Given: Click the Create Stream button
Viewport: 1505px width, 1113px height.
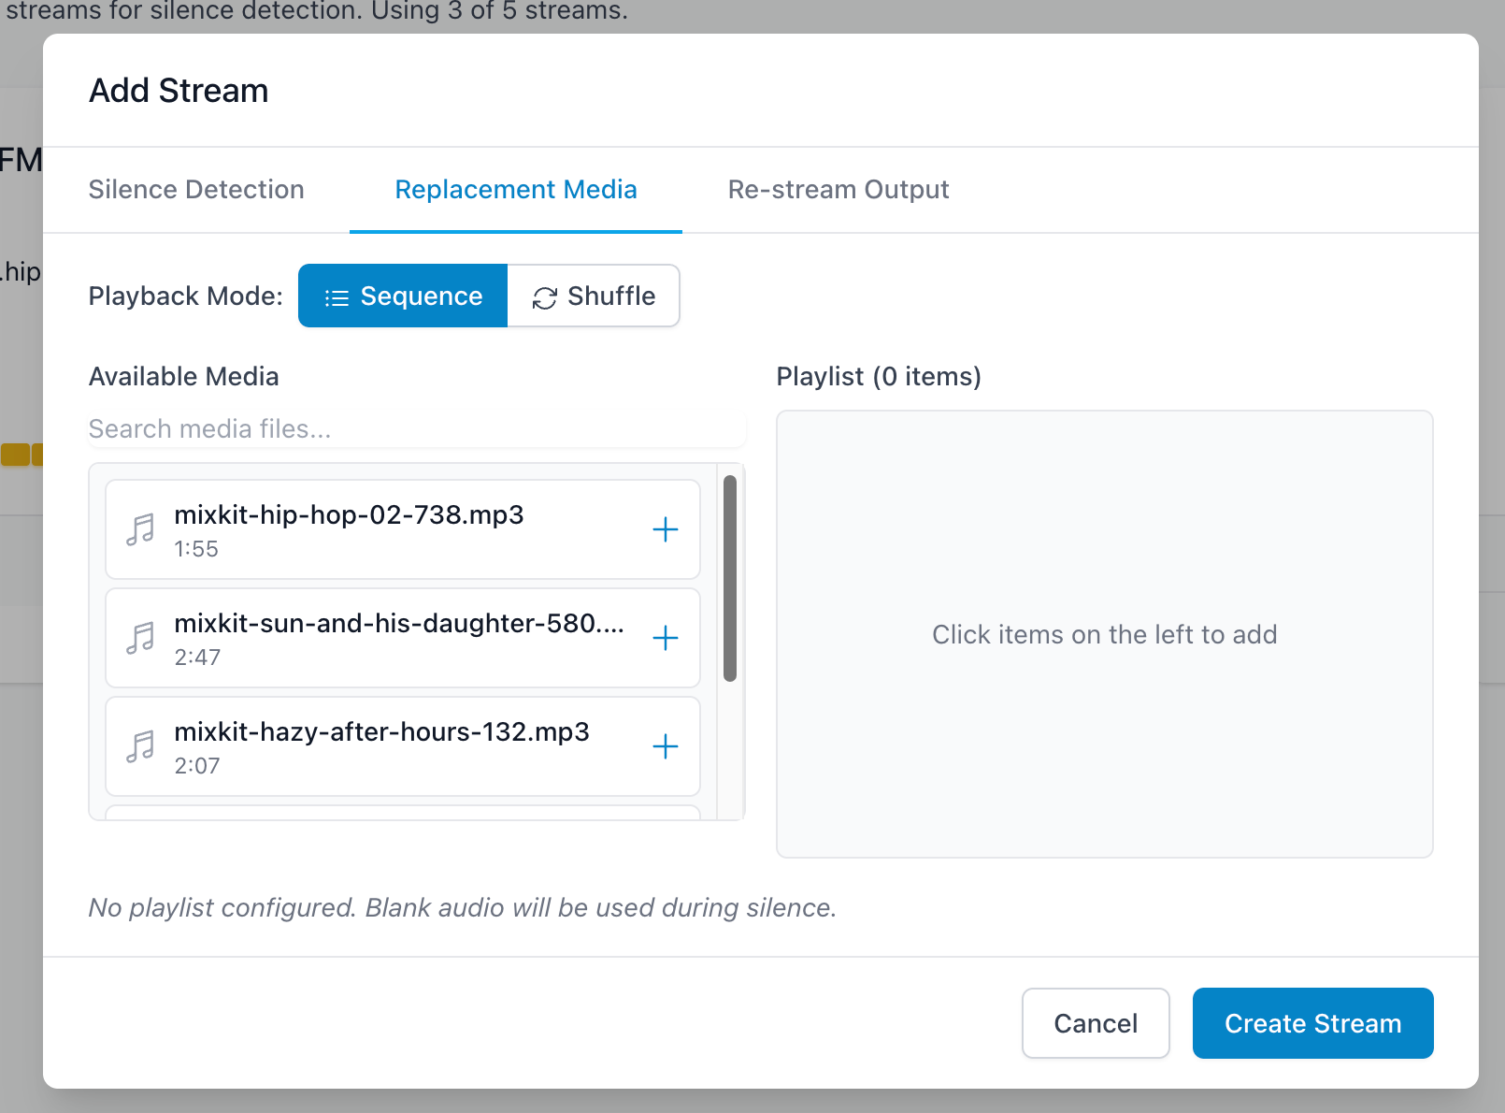Looking at the screenshot, I should [x=1312, y=1023].
